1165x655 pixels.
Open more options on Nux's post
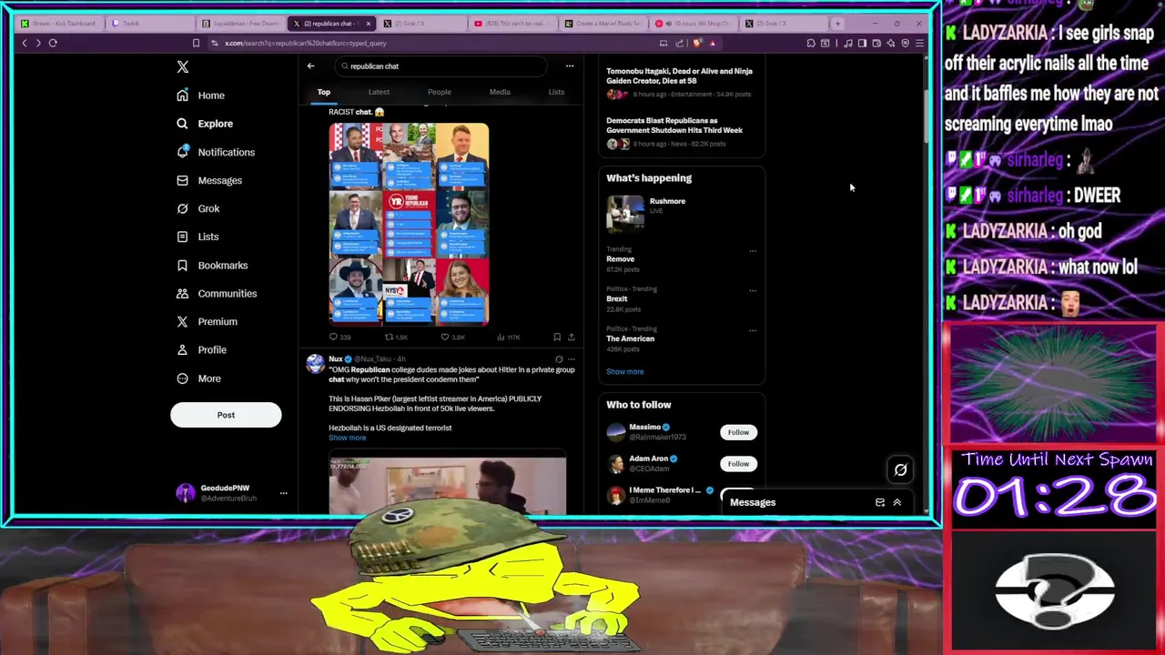tap(572, 359)
